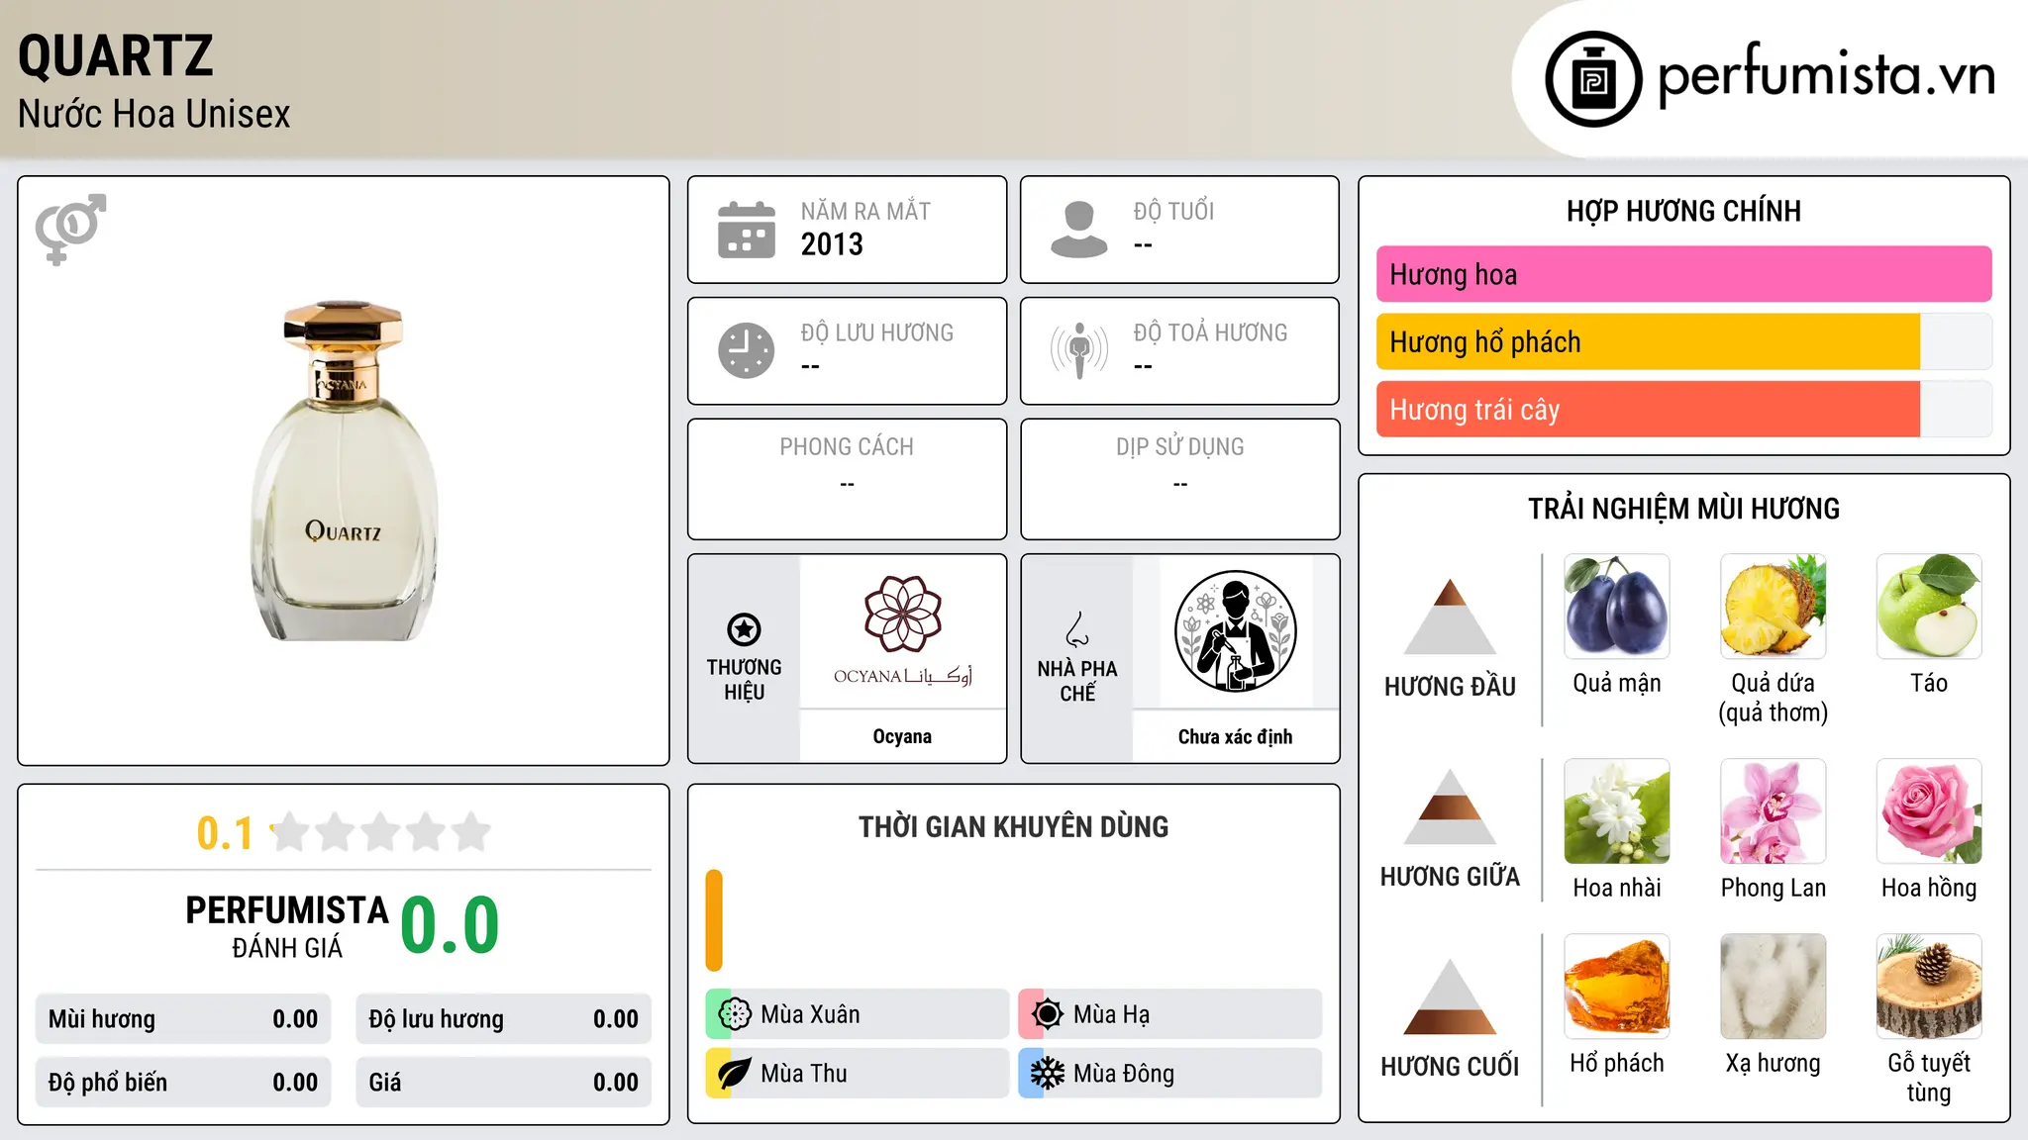Click the Xạ hương note label
Image resolution: width=2028 pixels, height=1140 pixels.
point(1774,1064)
